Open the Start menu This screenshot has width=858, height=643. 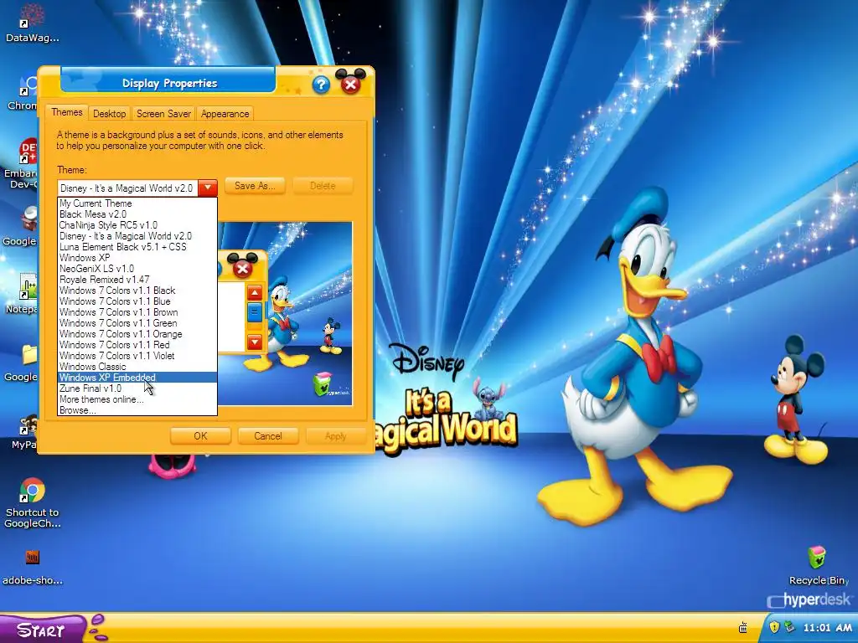[42, 630]
